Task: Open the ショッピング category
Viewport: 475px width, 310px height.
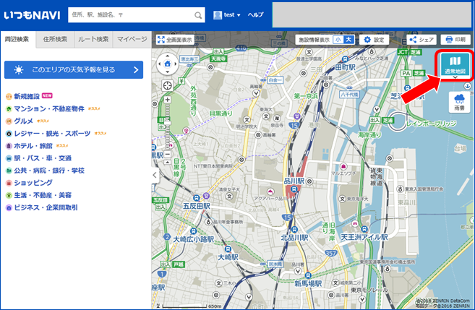Action: [x=33, y=183]
